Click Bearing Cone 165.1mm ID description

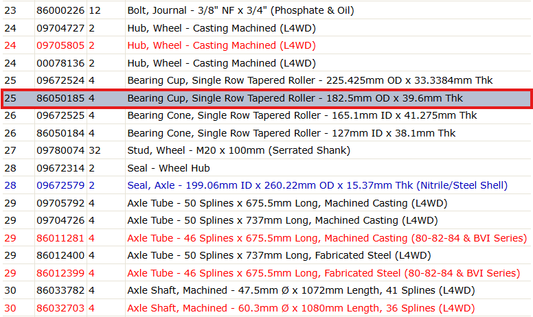tap(302, 115)
